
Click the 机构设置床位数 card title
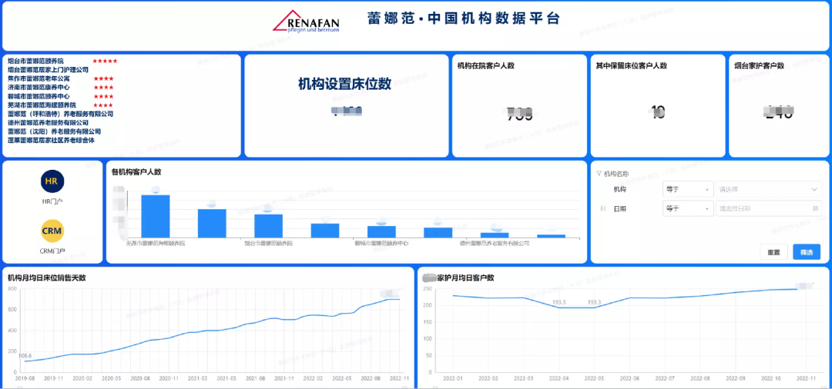344,84
